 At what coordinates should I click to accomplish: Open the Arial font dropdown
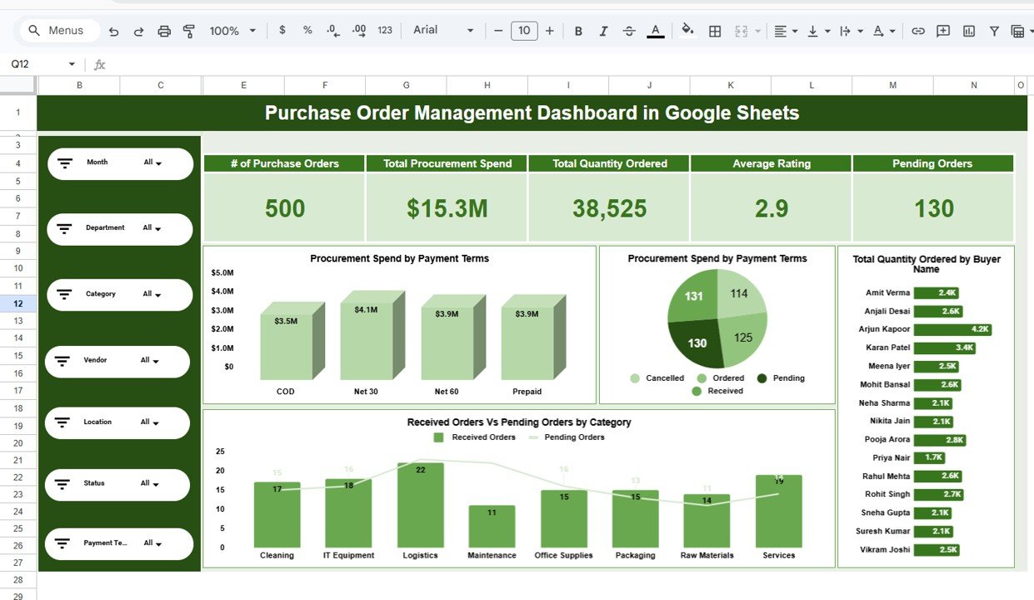click(x=443, y=31)
